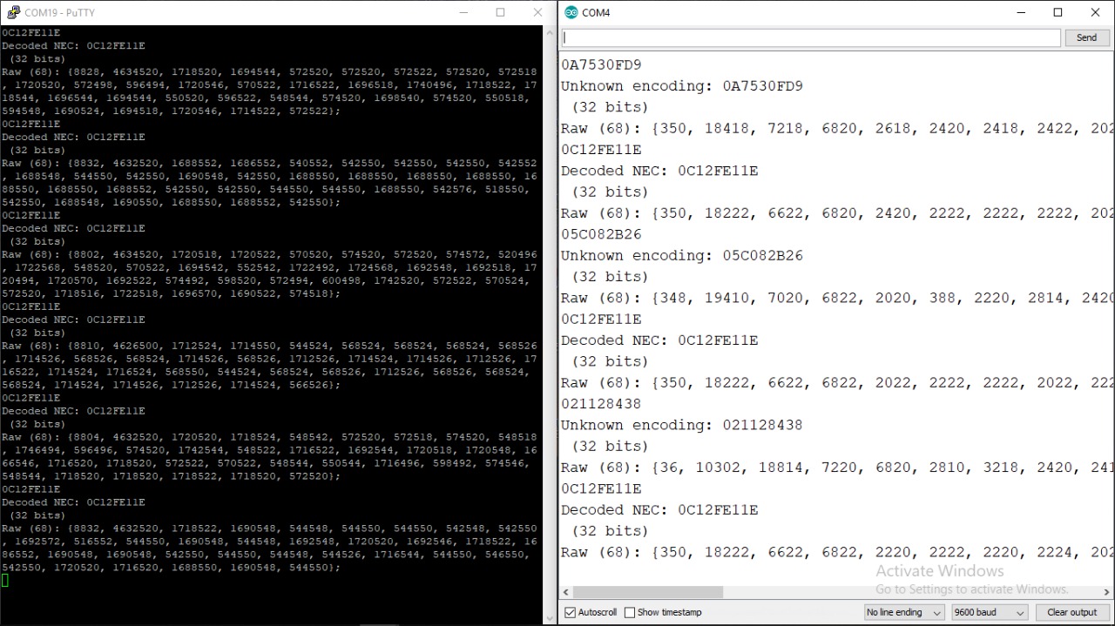Click the right arrow of the horizontal scrollbar
This screenshot has height=626, width=1115.
pos(1108,591)
